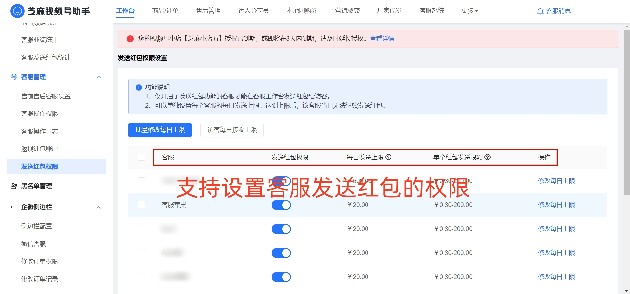Open 售前售后客服设置 in the sidebar
The width and height of the screenshot is (630, 294).
[46, 96]
